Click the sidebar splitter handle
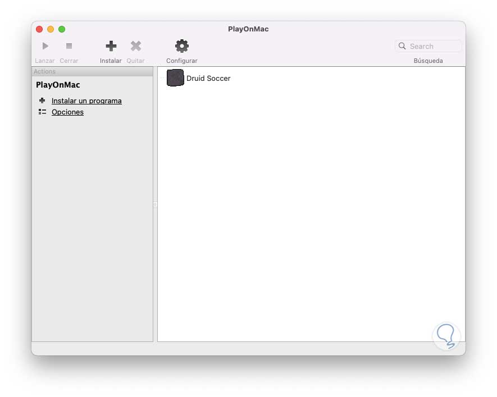This screenshot has width=497, height=397. pos(155,204)
